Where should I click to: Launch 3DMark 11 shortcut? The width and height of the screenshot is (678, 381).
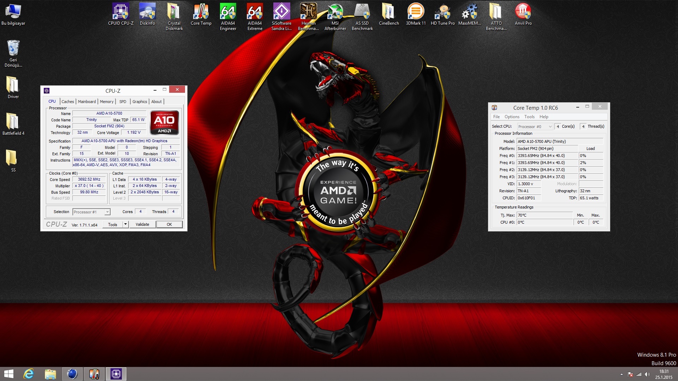click(416, 14)
